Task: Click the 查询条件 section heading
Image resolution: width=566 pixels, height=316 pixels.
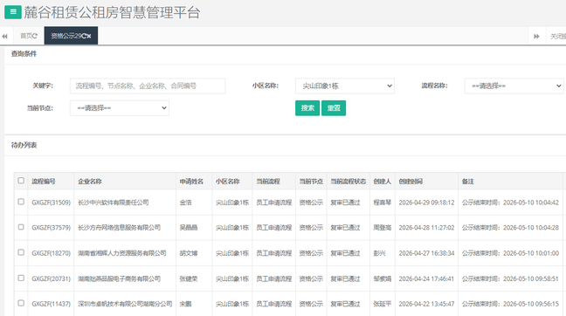Action: (24, 54)
